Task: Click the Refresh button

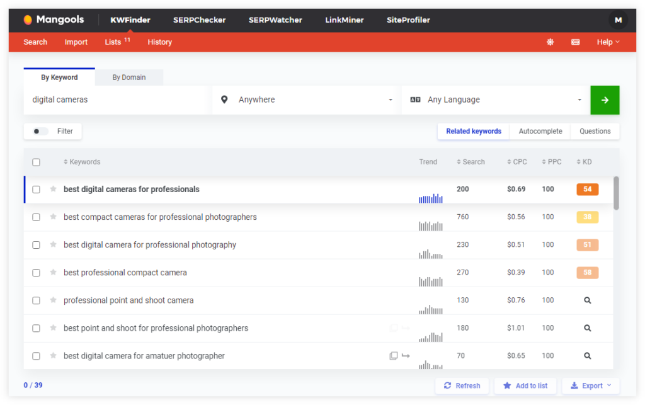Action: (462, 385)
